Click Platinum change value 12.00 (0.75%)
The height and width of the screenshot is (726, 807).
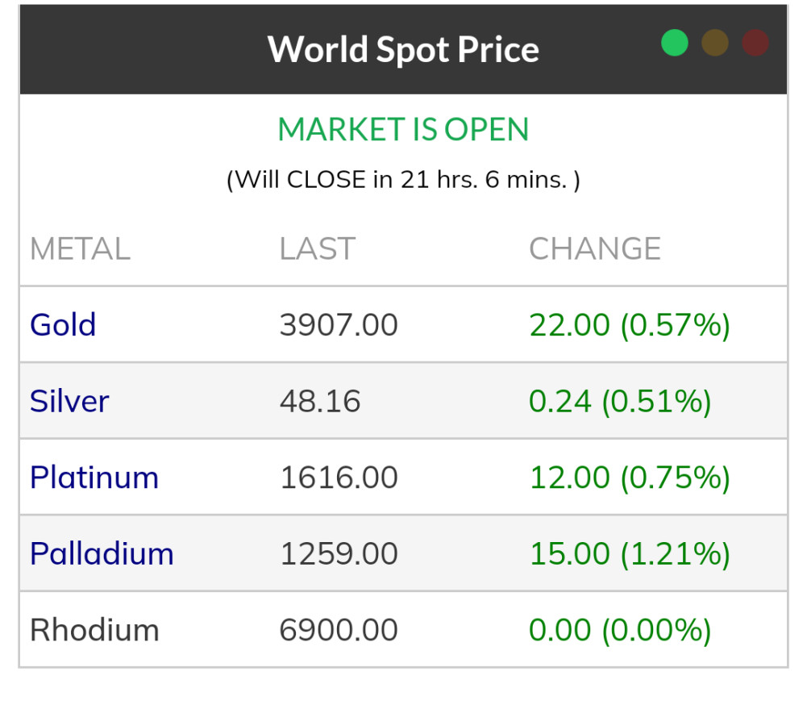click(630, 478)
